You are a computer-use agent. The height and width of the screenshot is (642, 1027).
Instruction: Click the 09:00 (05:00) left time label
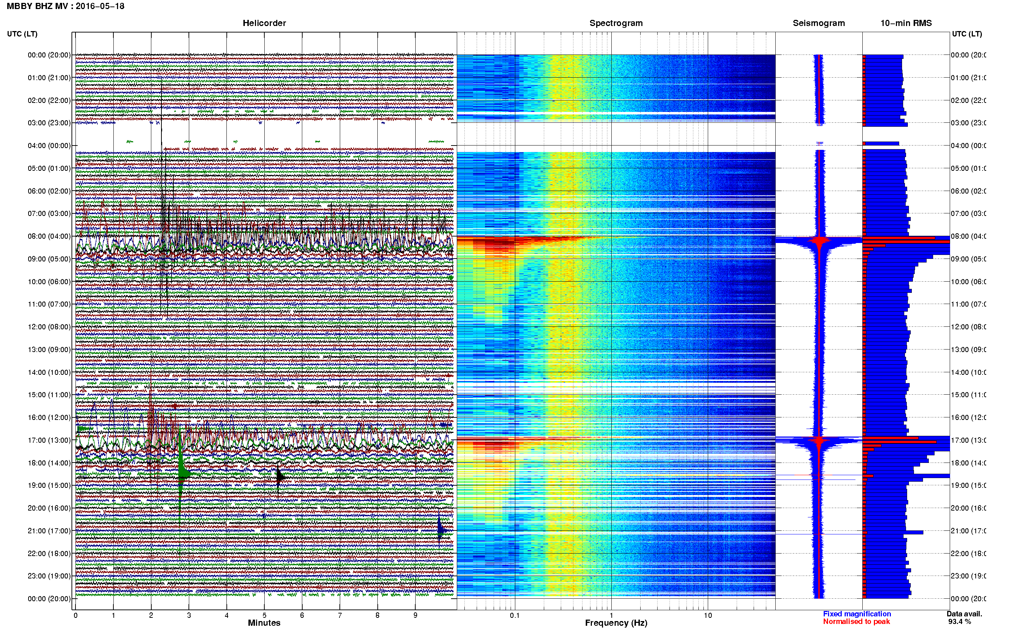coord(49,259)
